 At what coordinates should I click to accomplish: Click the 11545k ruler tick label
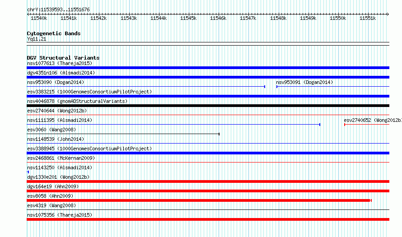coord(188,18)
